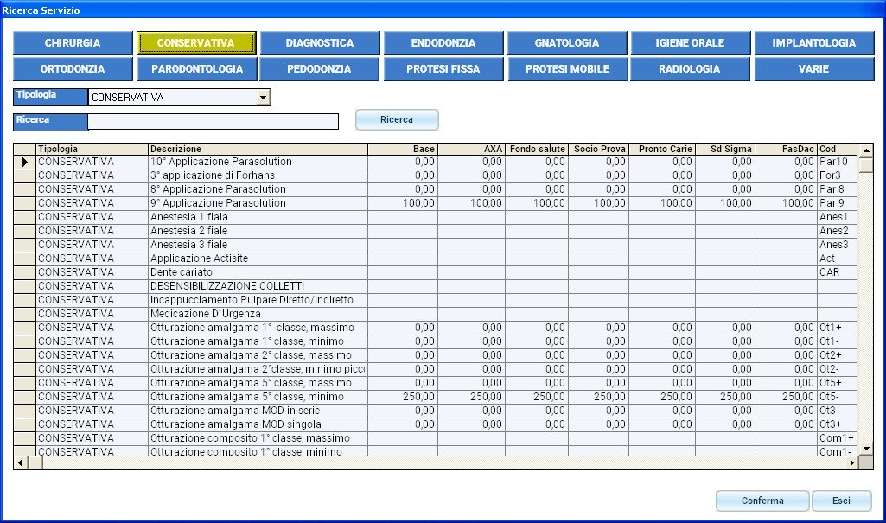This screenshot has width=886, height=523.
Task: Open the ENDODONZIA service category
Action: coord(443,42)
